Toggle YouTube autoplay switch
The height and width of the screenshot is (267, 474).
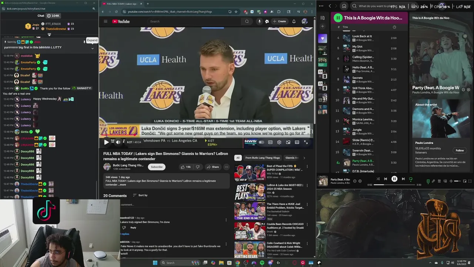tap(261, 142)
